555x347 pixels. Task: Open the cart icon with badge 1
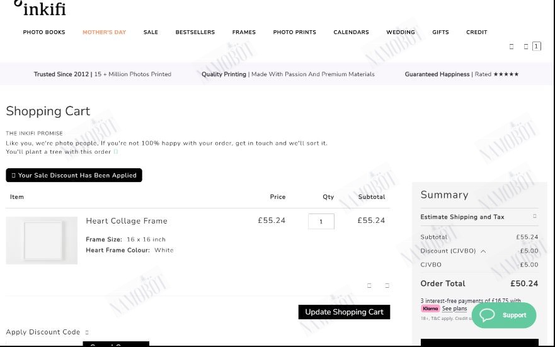pos(532,47)
